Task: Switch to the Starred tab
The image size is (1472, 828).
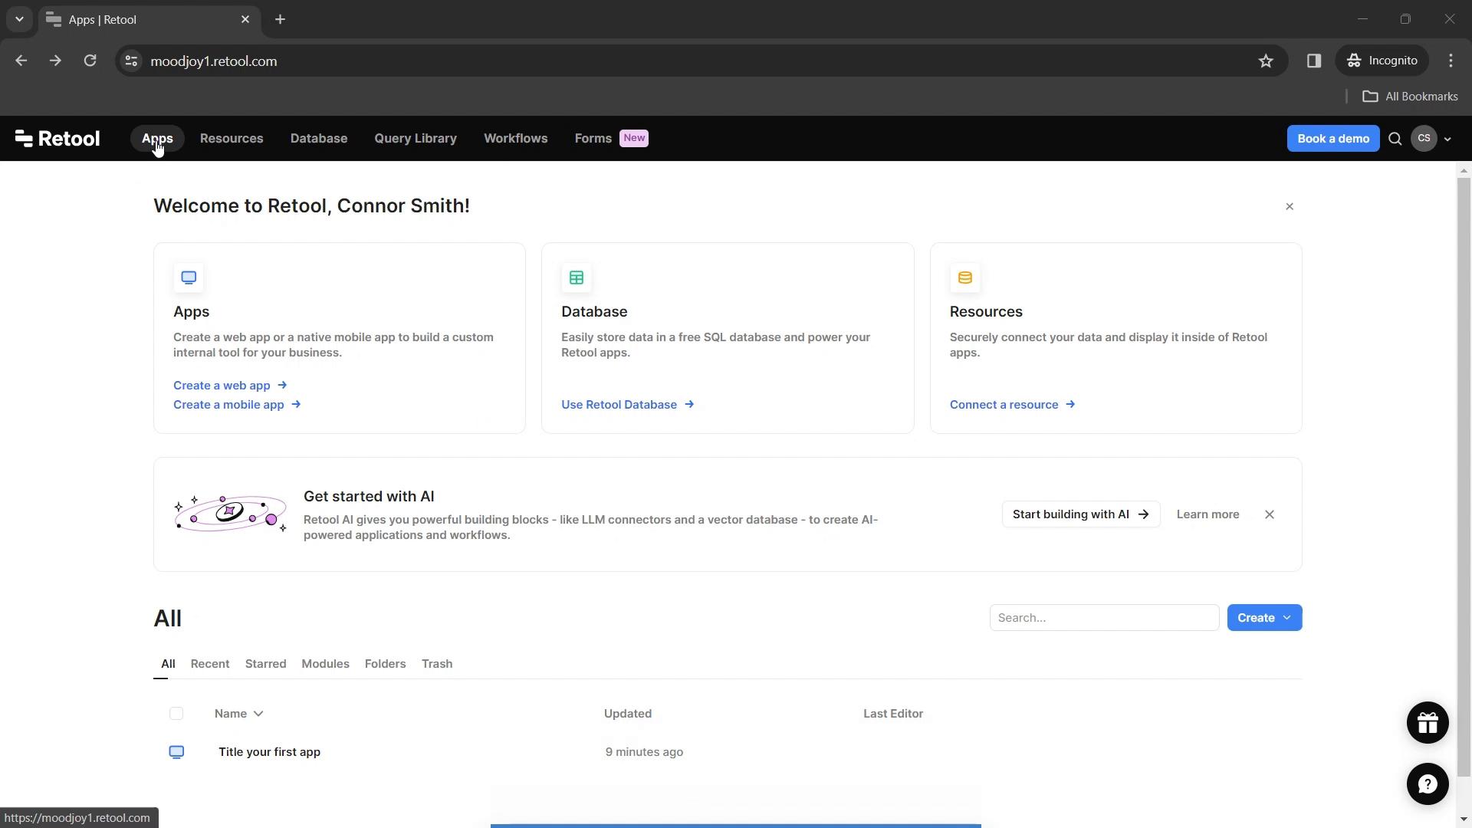Action: (x=266, y=664)
